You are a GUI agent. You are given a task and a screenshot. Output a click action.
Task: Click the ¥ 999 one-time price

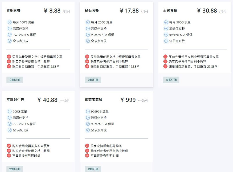(128, 100)
